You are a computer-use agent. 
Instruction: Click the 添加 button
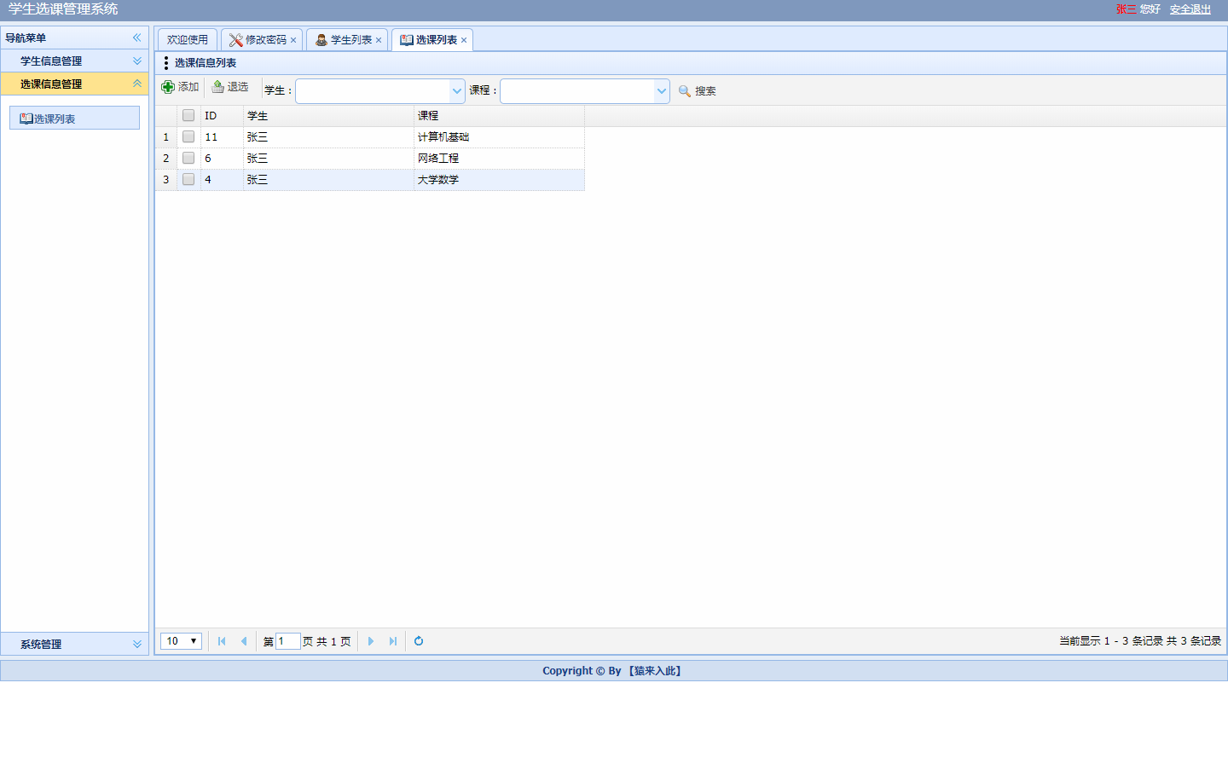pyautogui.click(x=181, y=87)
